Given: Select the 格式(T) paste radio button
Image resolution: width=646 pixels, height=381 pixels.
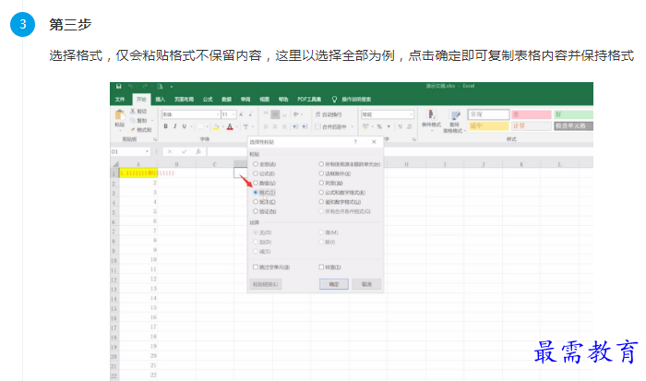Looking at the screenshot, I should pyautogui.click(x=256, y=193).
